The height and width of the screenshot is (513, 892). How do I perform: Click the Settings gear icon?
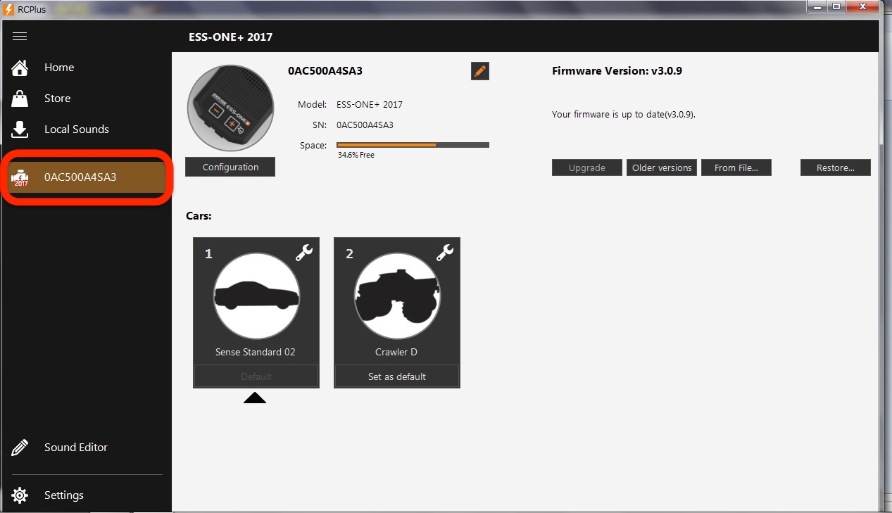(20, 495)
